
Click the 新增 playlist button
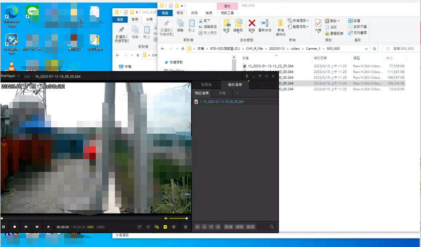[x=229, y=227]
